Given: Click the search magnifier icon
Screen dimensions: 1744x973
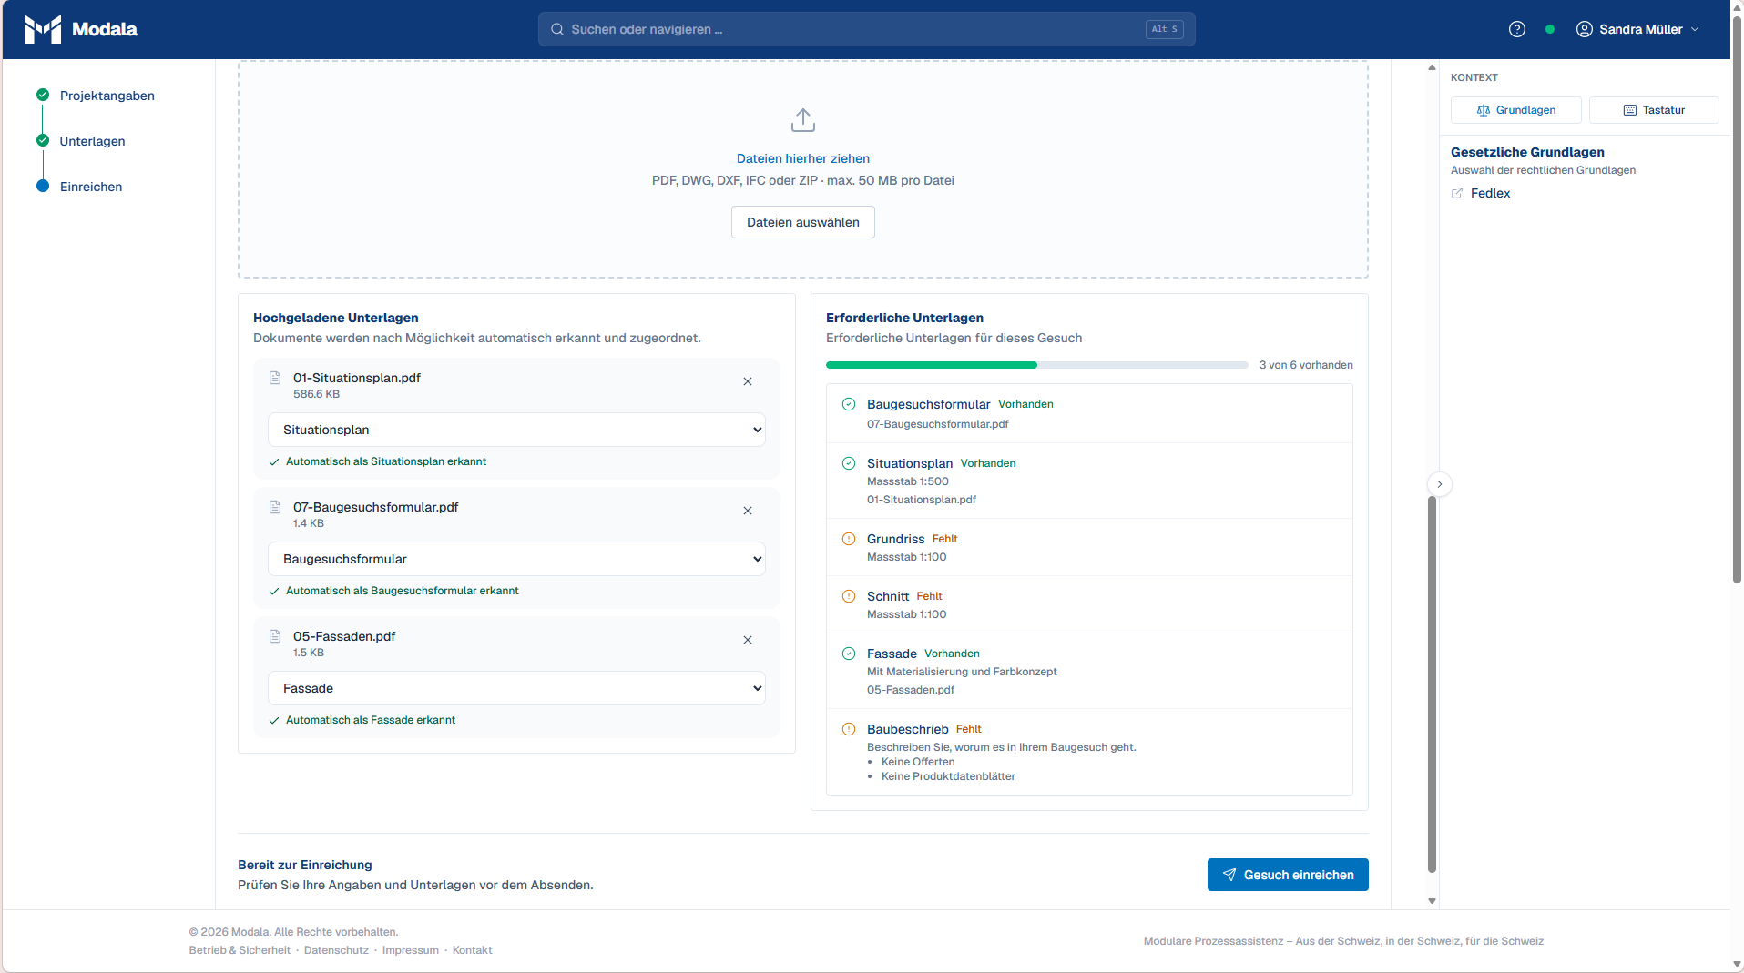Looking at the screenshot, I should click(x=557, y=29).
